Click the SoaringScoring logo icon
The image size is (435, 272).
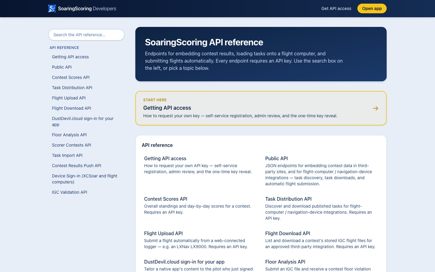[x=52, y=8]
